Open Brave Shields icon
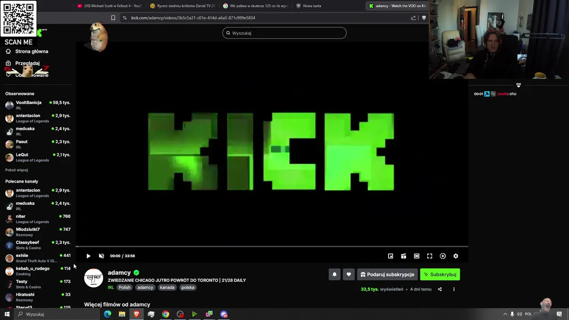 (x=424, y=18)
